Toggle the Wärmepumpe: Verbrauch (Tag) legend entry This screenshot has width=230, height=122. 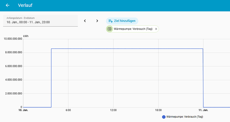(183, 117)
